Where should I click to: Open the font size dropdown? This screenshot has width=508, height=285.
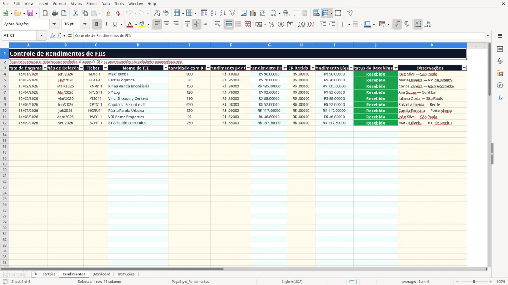tap(85, 24)
